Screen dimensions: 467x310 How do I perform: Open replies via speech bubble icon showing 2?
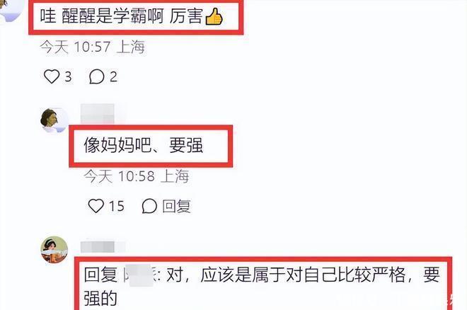pos(97,76)
